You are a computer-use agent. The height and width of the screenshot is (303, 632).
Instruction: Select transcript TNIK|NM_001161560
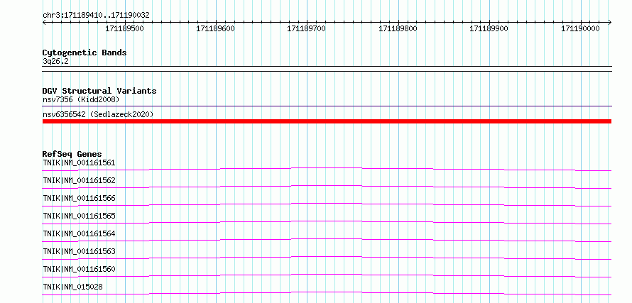[79, 269]
